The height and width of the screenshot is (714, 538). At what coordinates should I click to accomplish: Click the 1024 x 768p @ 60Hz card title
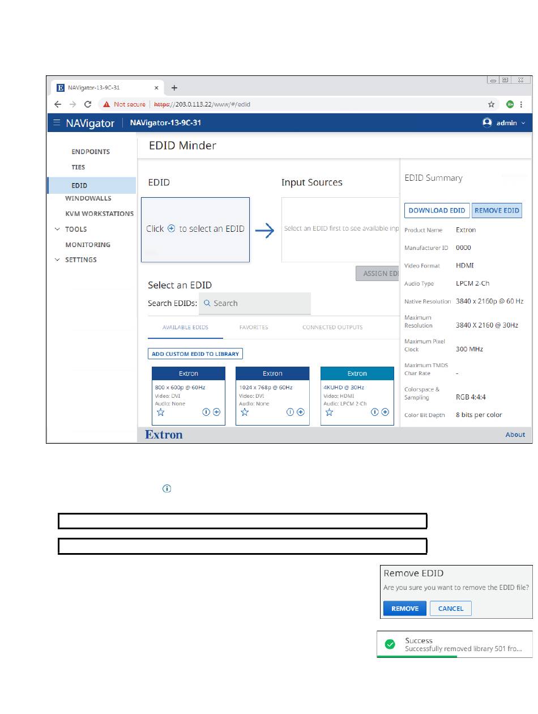point(266,388)
